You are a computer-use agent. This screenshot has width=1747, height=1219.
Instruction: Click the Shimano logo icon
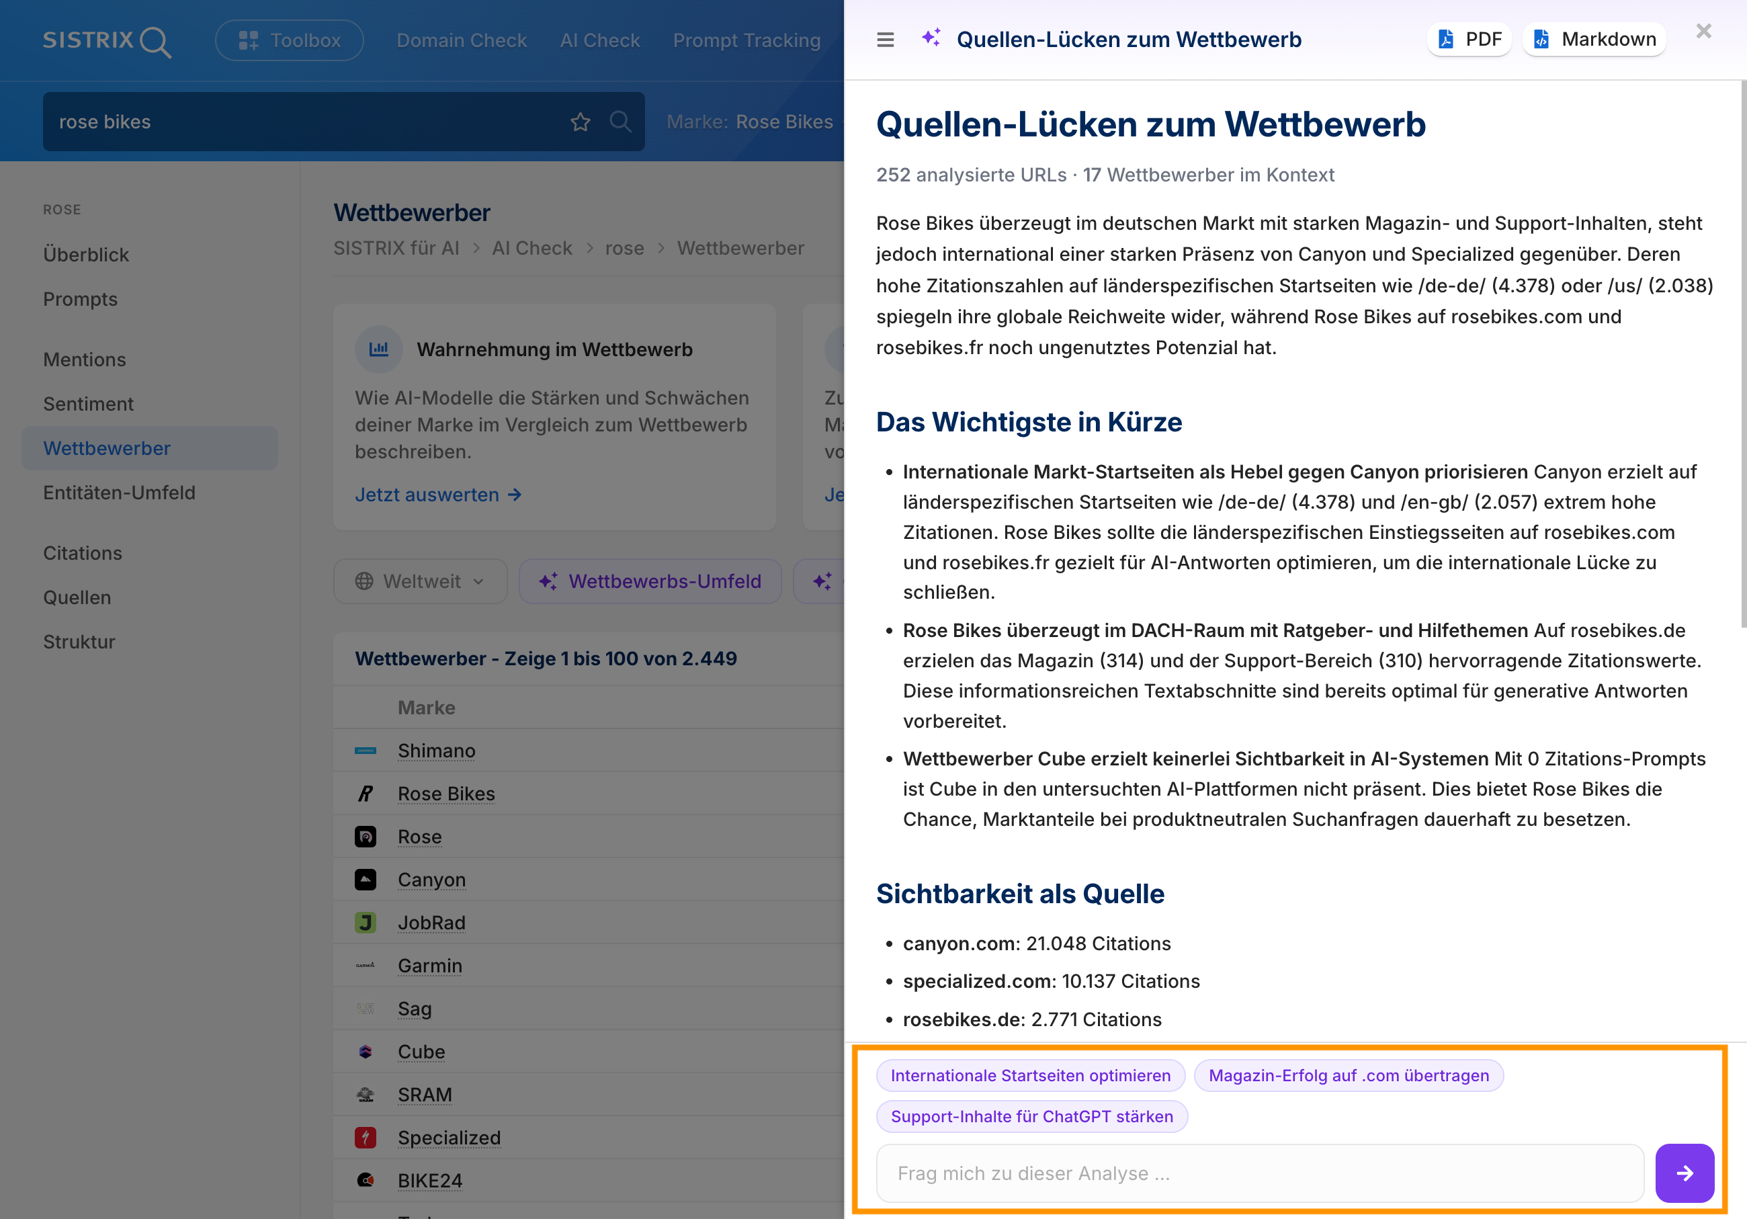pos(366,751)
